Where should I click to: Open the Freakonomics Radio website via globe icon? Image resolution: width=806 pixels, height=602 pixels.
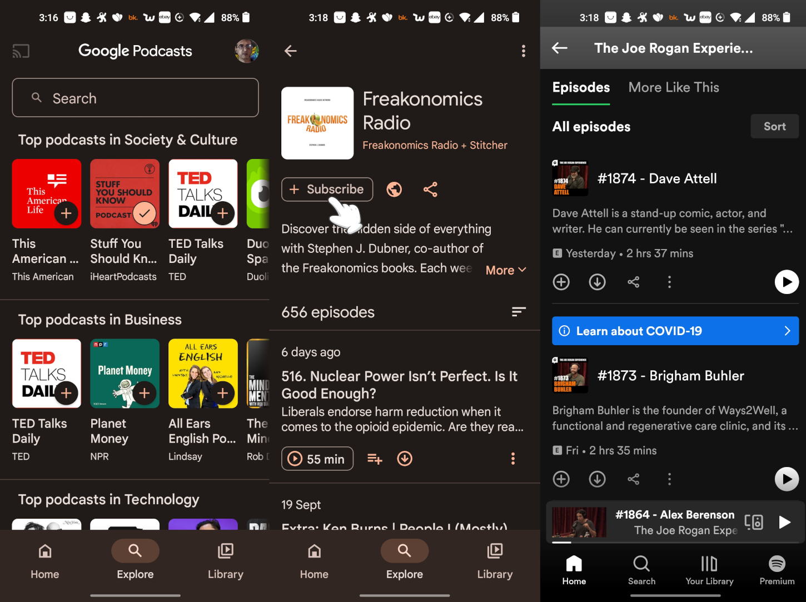pos(394,189)
